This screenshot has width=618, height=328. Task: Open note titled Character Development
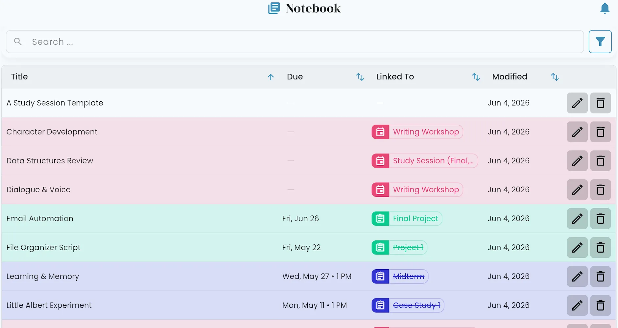pos(52,132)
